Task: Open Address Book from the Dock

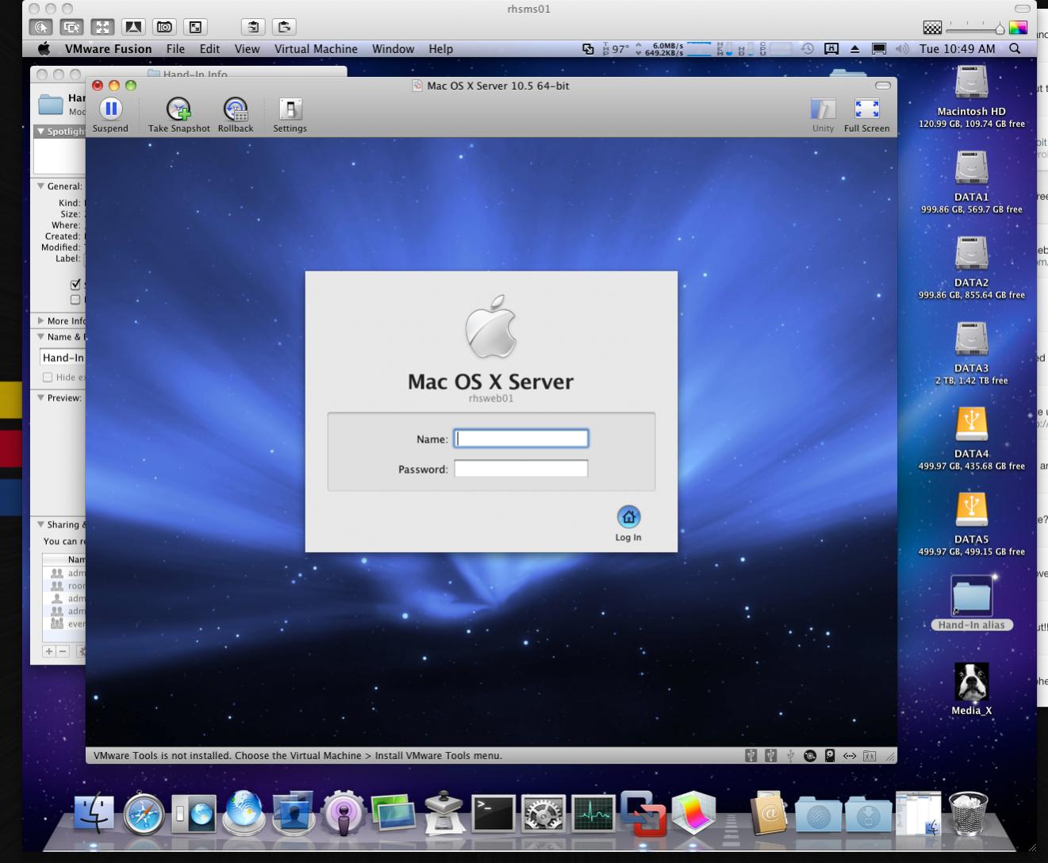Action: click(x=768, y=814)
